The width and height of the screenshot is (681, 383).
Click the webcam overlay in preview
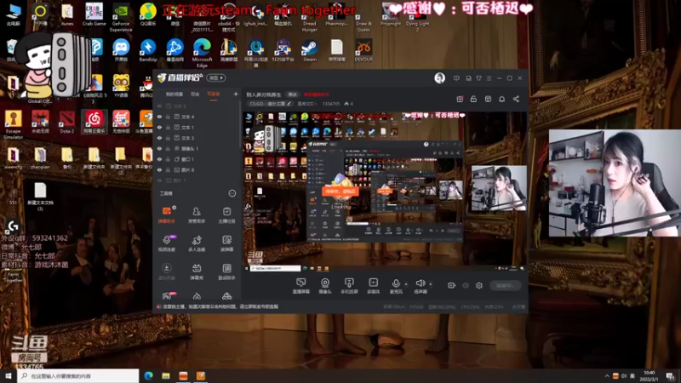(499, 188)
